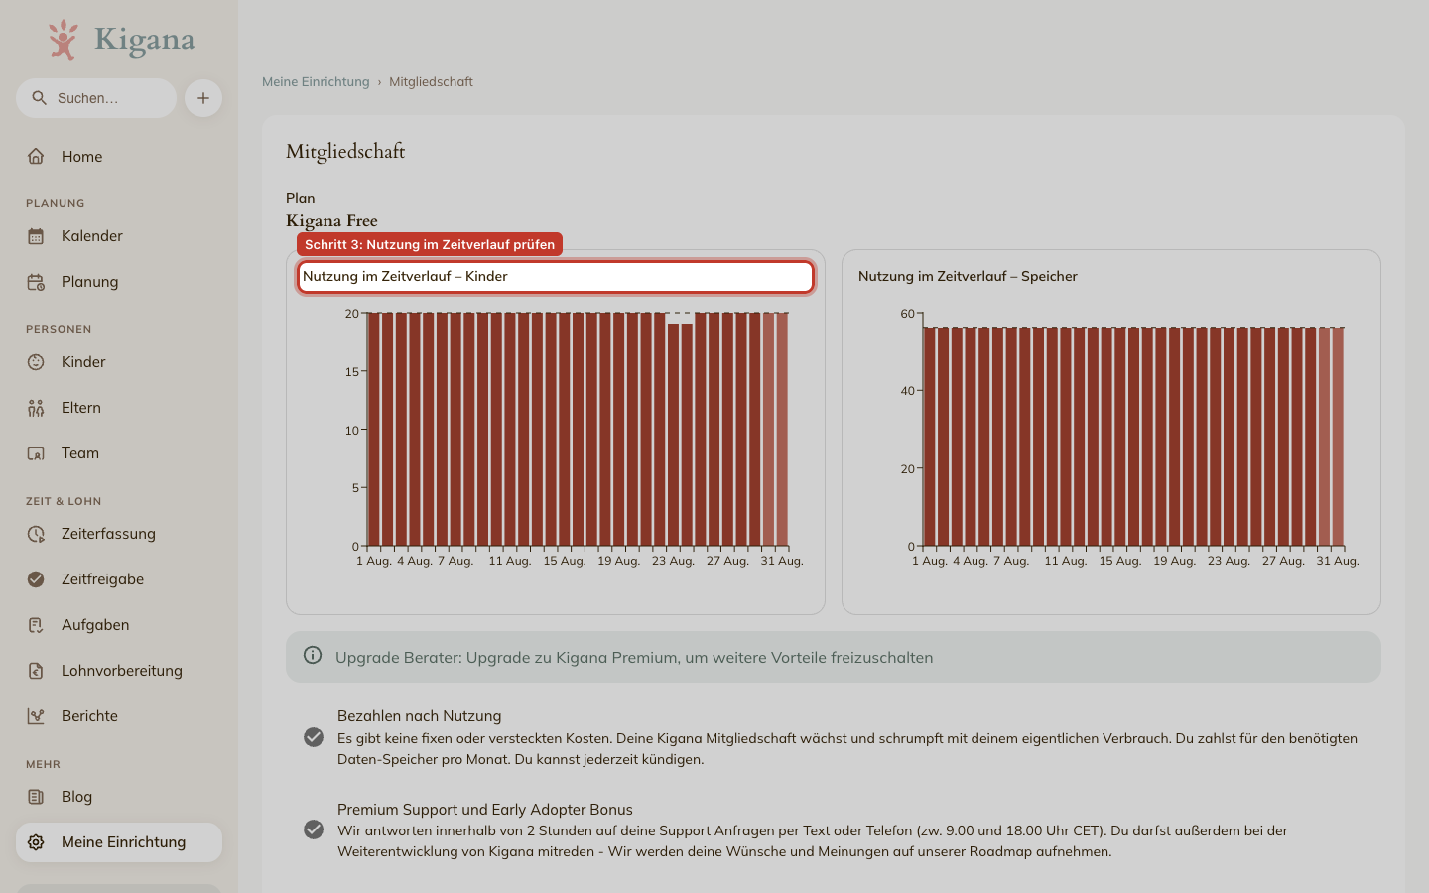Open Zeiterfassung via its clock icon
This screenshot has width=1429, height=893.
[x=36, y=534]
